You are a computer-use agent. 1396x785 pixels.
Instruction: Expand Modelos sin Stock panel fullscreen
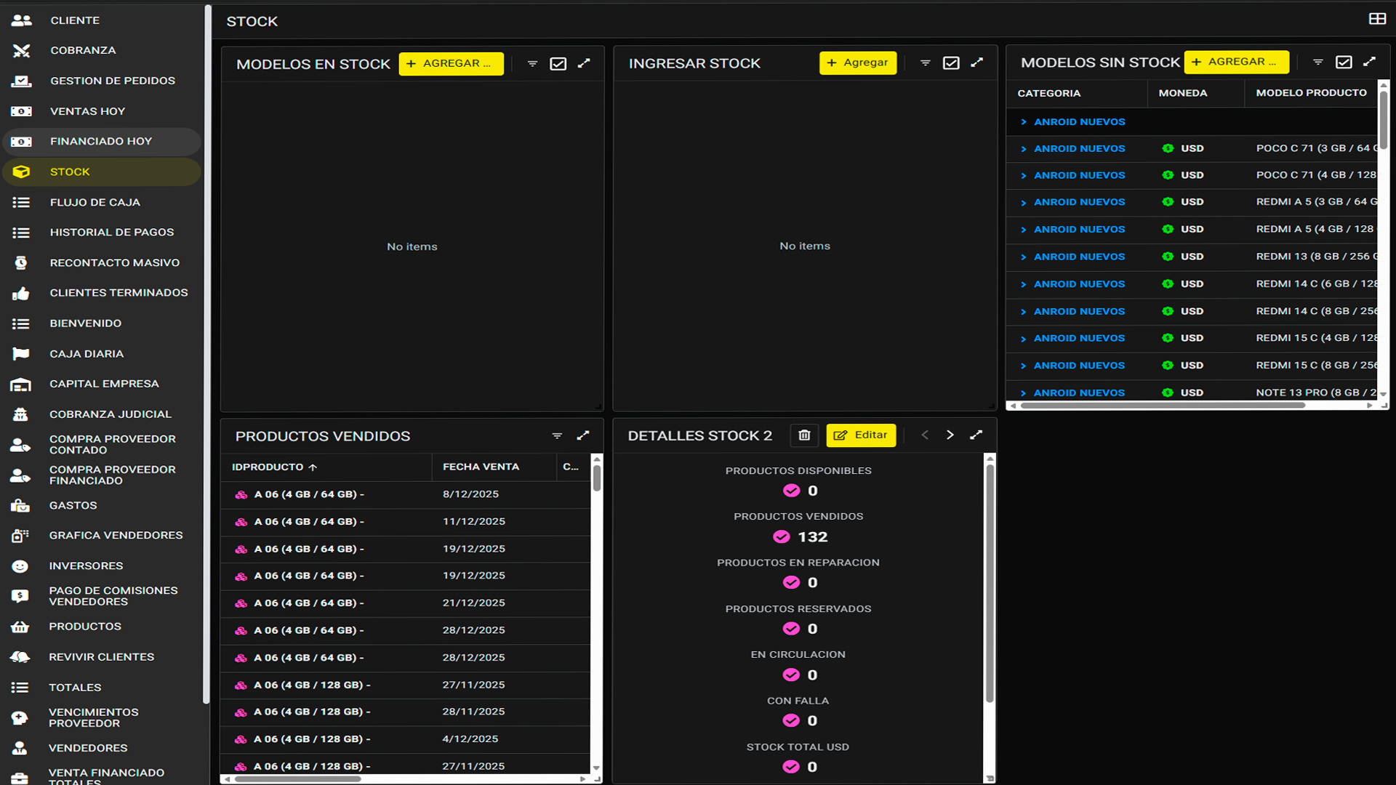(1369, 63)
